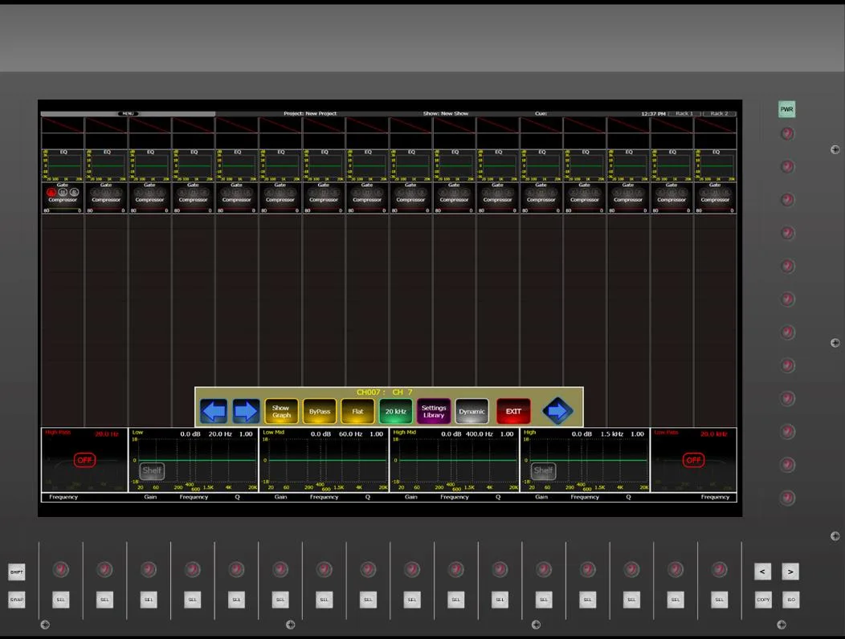Screen dimensions: 845x639
Task: Open the Settings Library
Action: click(x=433, y=411)
